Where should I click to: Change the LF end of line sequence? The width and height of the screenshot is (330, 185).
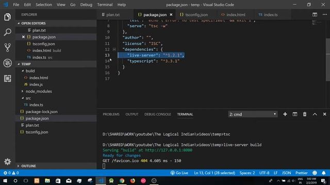(275, 173)
